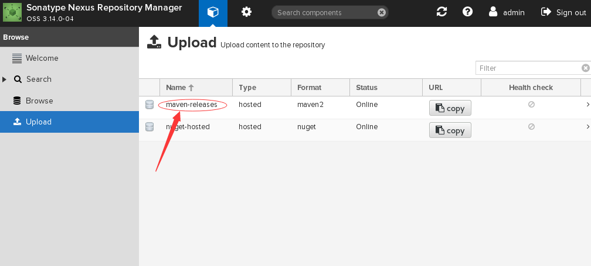Select the nuget-hosted repository
This screenshot has height=266, width=591.
click(188, 127)
